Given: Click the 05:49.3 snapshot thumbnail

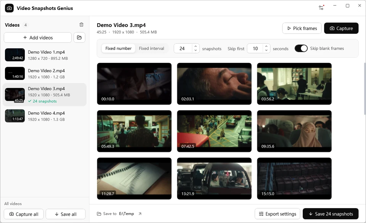Looking at the screenshot, I should [x=134, y=131].
